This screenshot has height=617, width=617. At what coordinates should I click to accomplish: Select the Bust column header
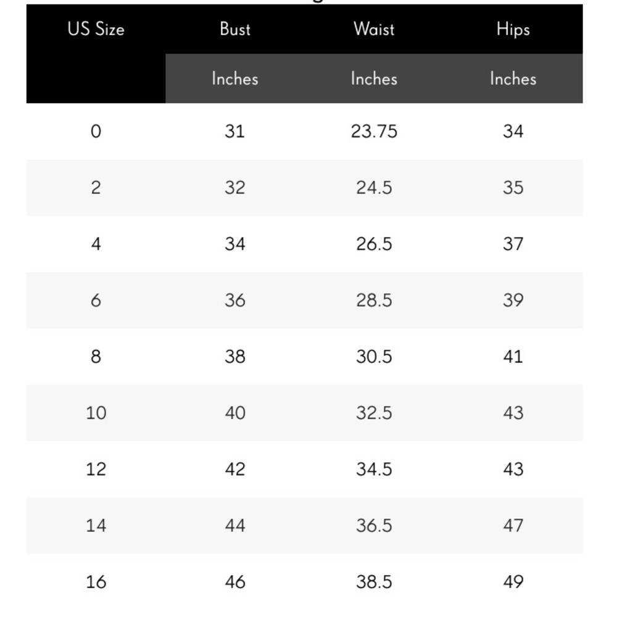pyautogui.click(x=235, y=29)
